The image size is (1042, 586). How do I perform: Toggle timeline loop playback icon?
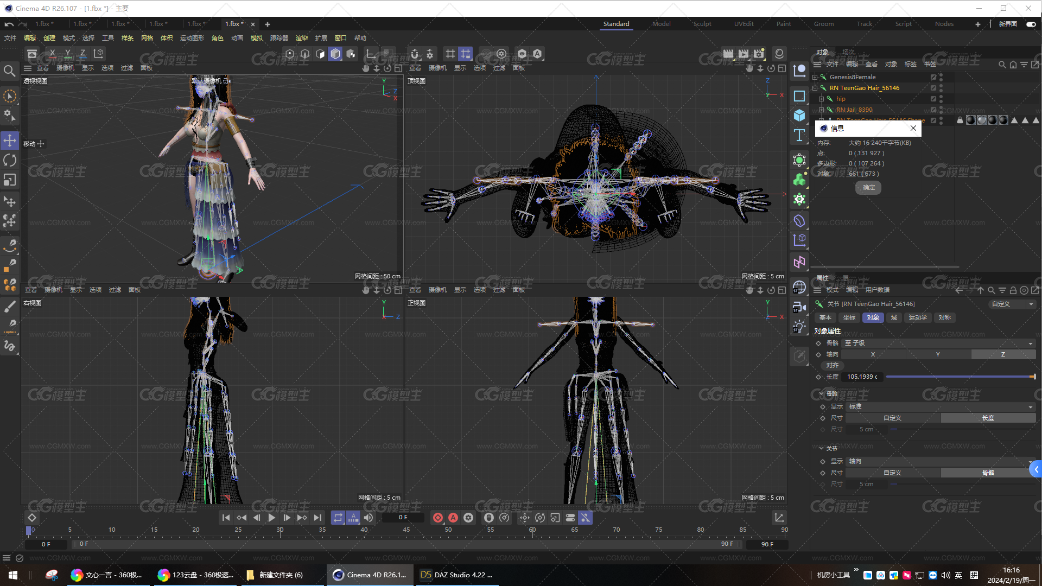[338, 518]
